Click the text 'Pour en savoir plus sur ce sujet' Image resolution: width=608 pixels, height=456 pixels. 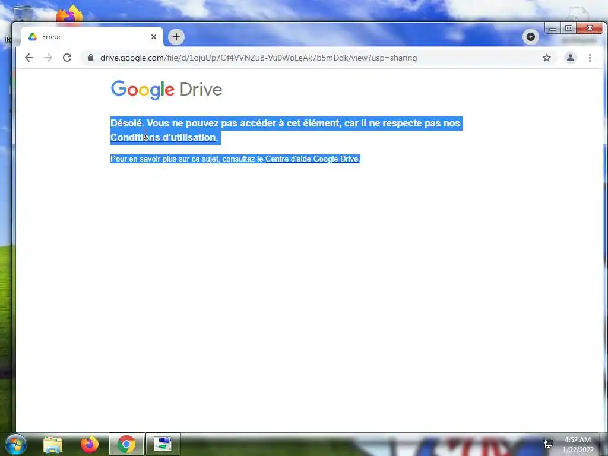[166, 159]
